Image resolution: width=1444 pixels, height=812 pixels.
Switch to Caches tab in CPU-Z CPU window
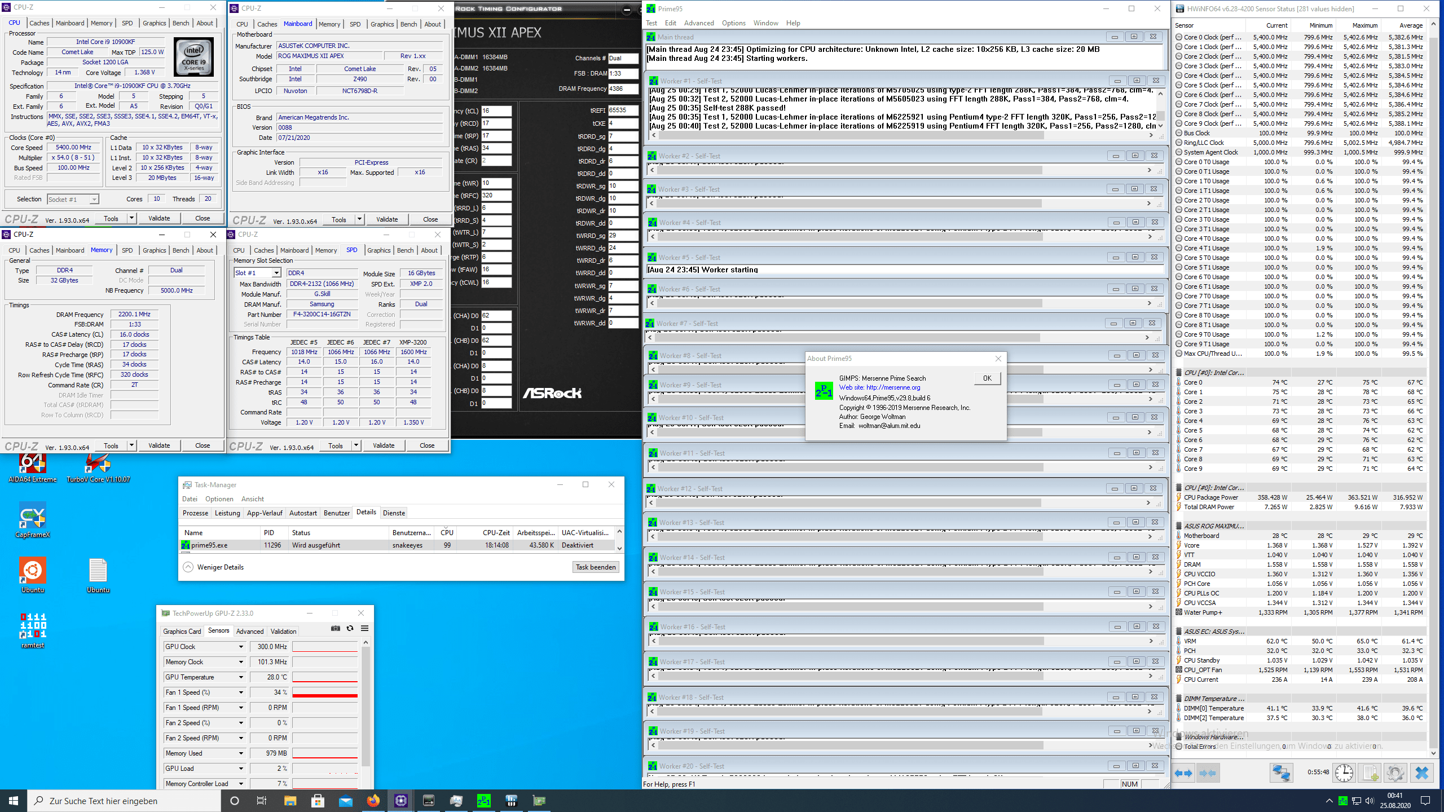(x=39, y=23)
